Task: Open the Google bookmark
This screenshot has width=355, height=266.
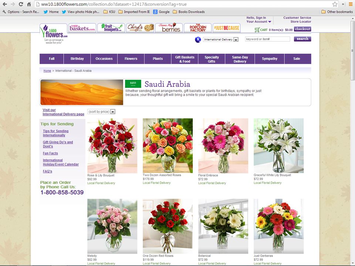Action: [x=161, y=12]
